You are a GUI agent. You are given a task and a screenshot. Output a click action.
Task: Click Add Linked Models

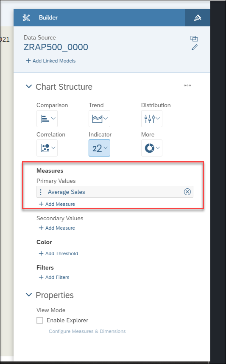[x=51, y=61]
